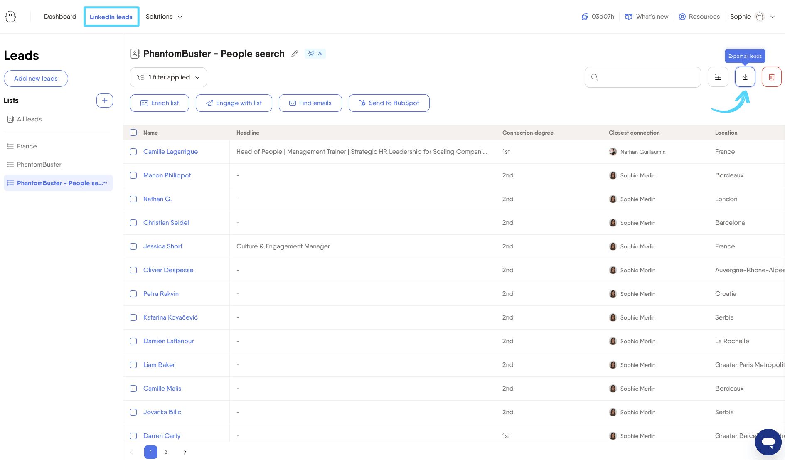The height and width of the screenshot is (460, 785).
Task: Open Jovanka Bilic lead profile
Action: (162, 412)
